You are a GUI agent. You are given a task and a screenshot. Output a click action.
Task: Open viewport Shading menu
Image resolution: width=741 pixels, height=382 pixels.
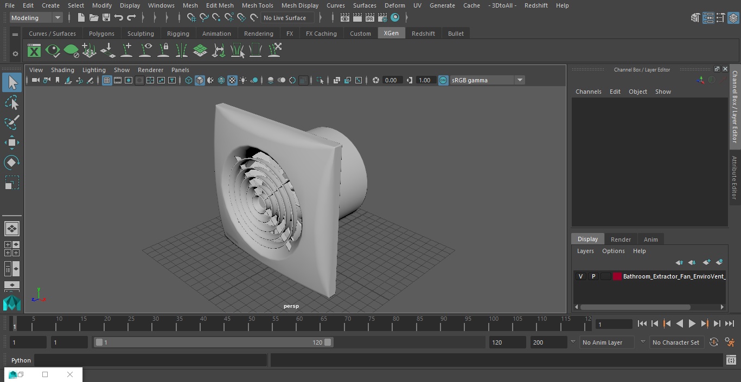[62, 70]
